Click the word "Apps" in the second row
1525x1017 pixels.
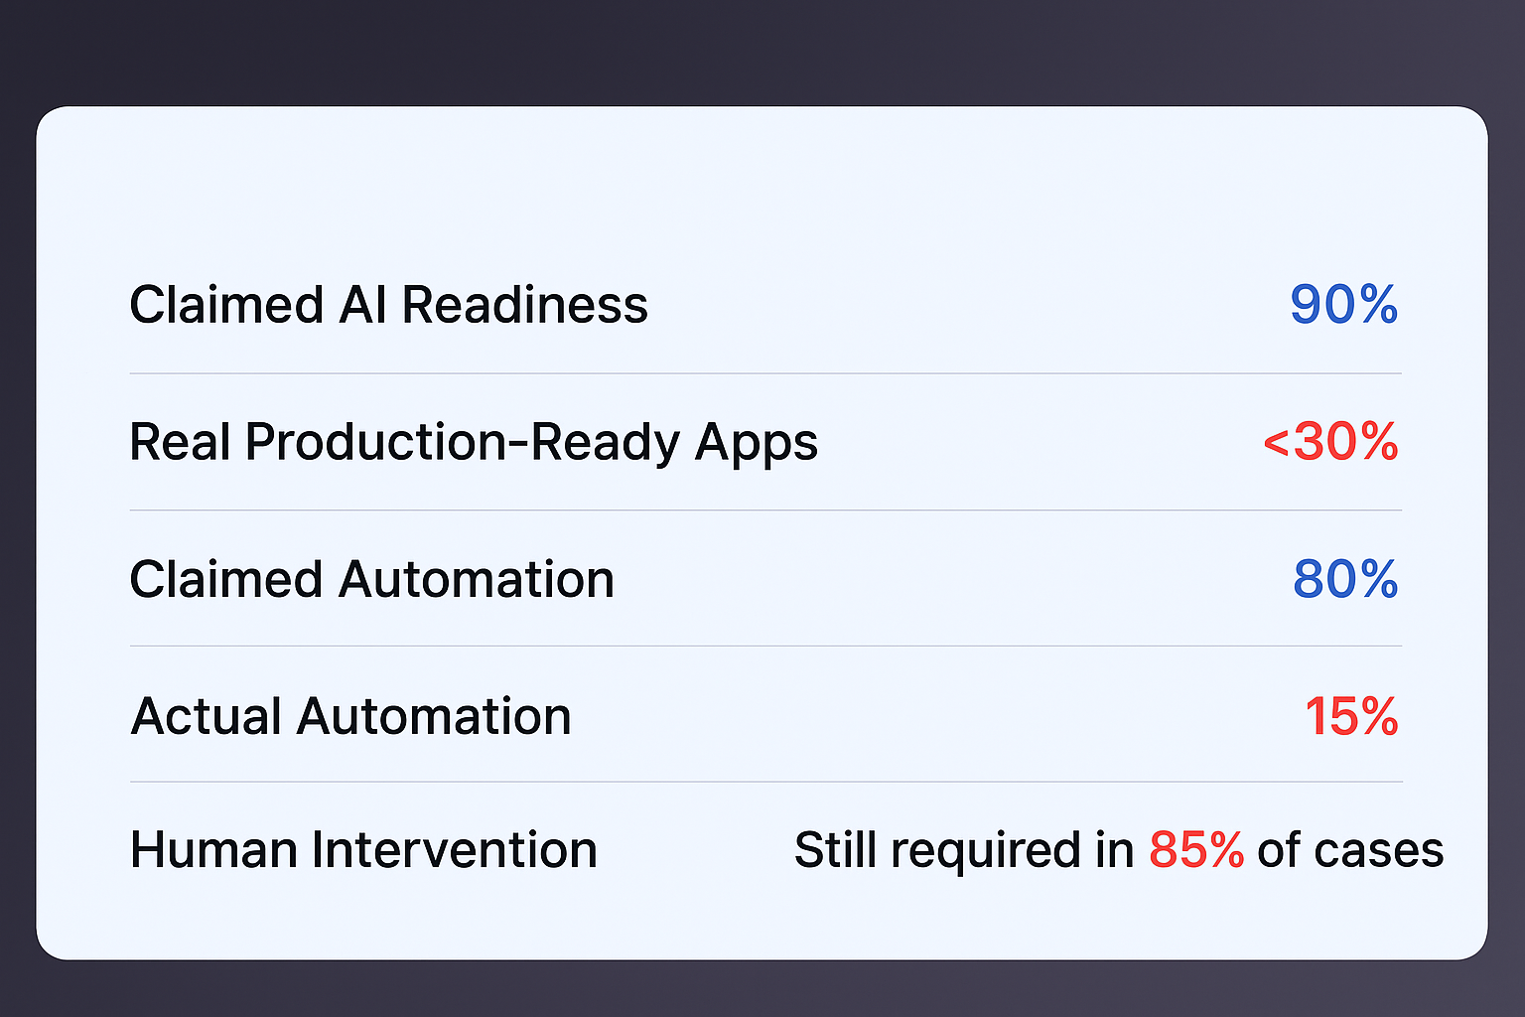(757, 444)
